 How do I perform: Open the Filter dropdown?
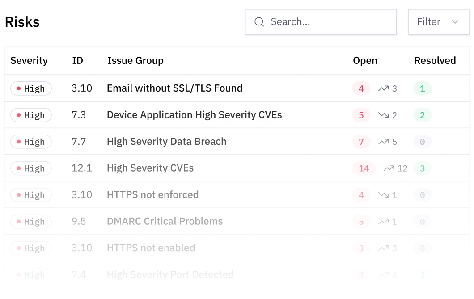click(438, 22)
